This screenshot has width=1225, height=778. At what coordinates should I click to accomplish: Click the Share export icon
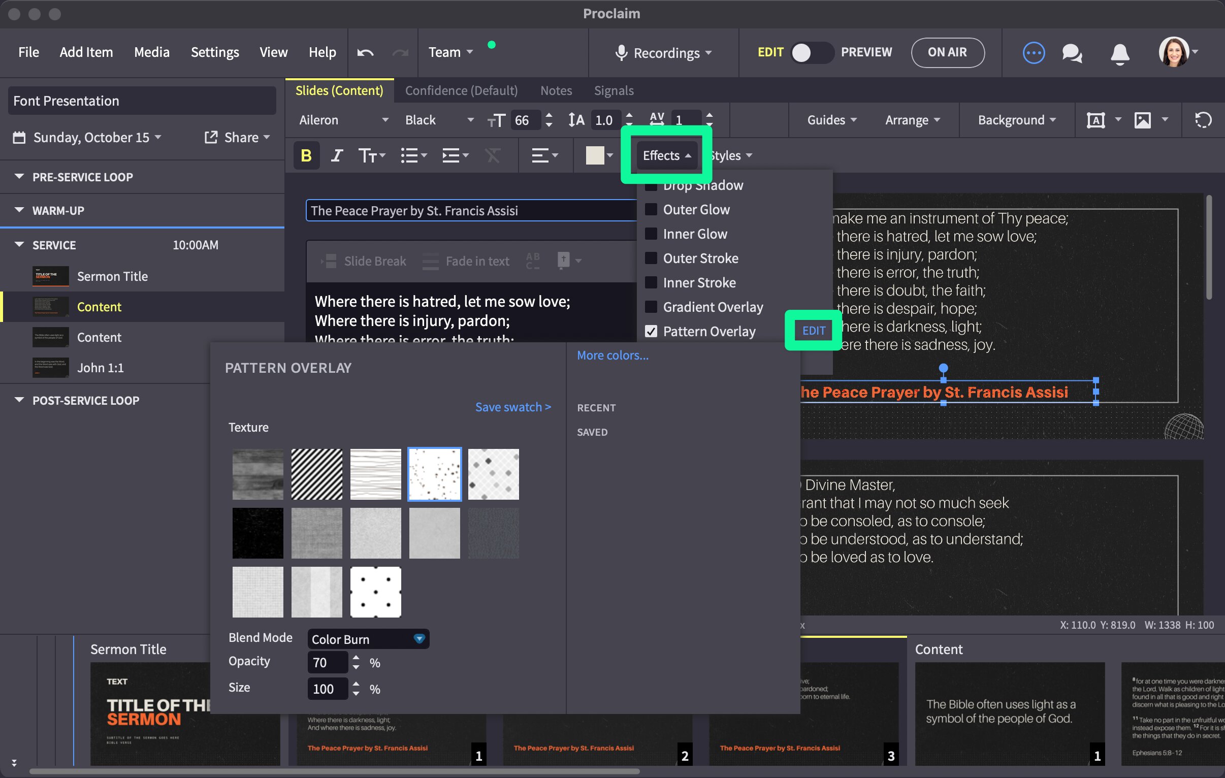point(211,137)
